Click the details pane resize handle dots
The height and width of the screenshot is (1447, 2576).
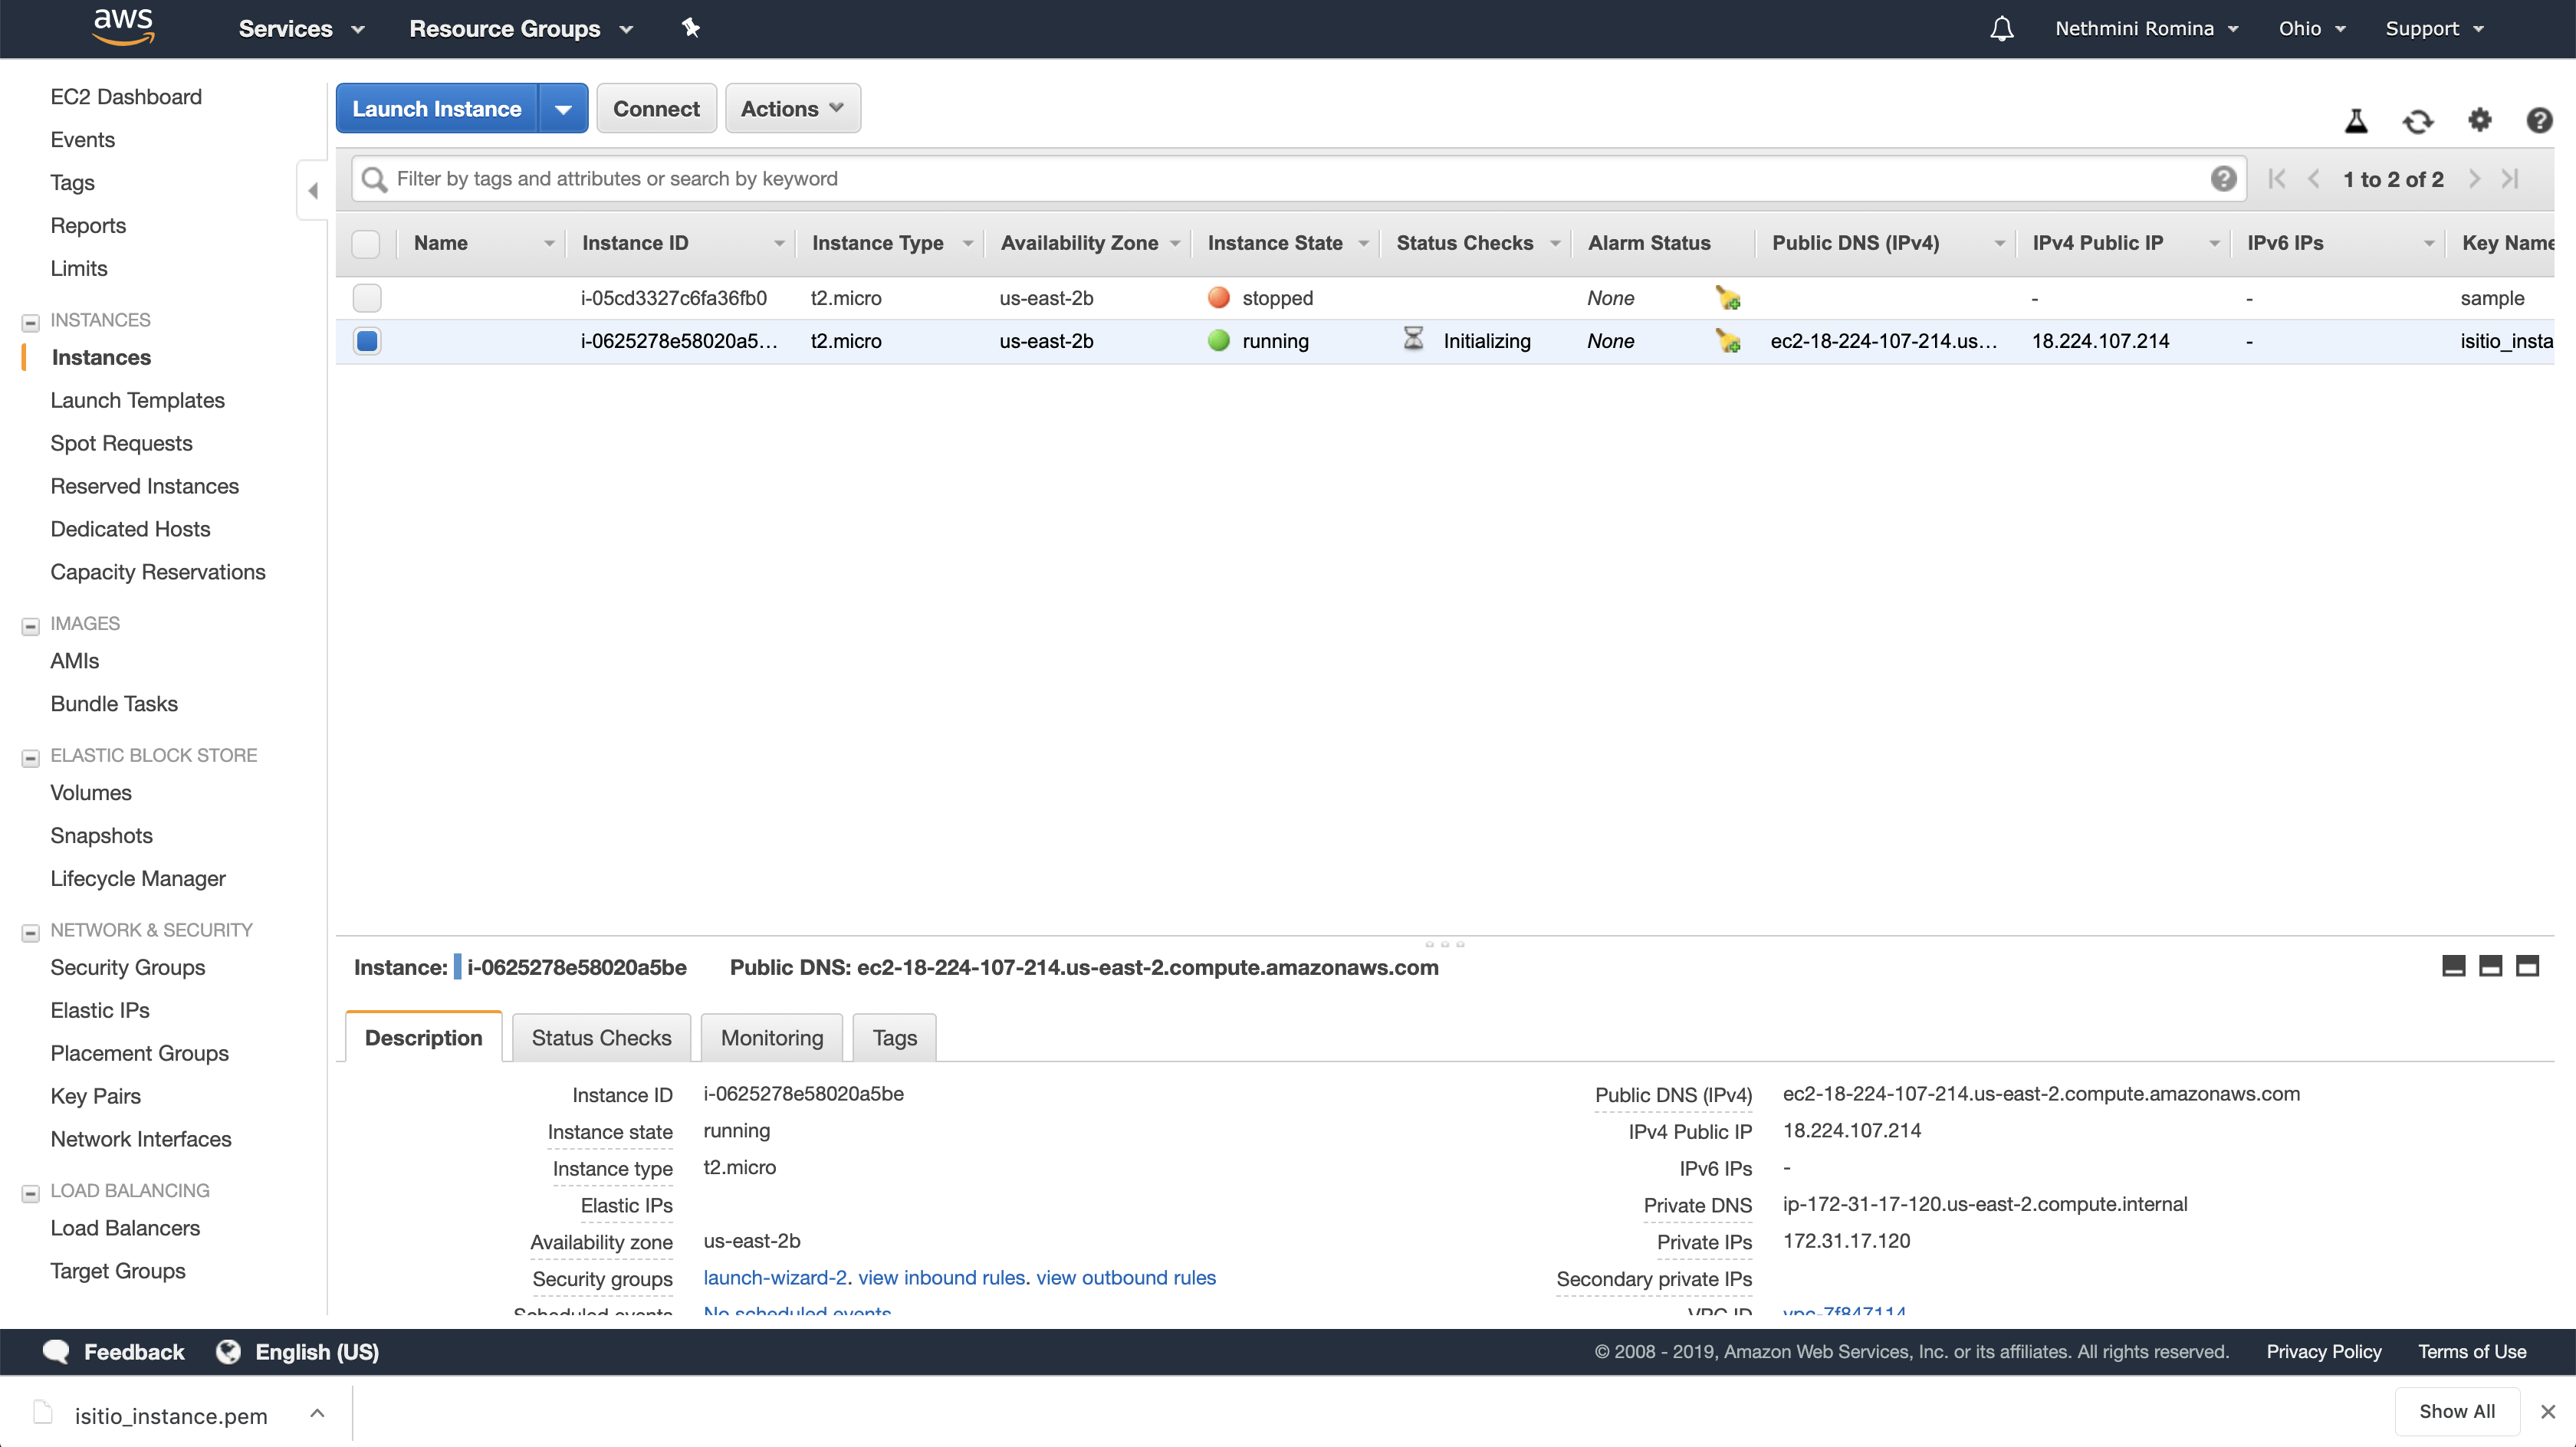coord(1444,943)
